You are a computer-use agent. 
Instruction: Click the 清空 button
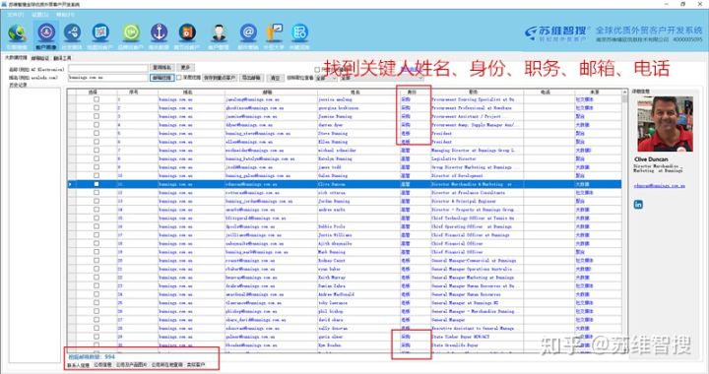(x=275, y=78)
